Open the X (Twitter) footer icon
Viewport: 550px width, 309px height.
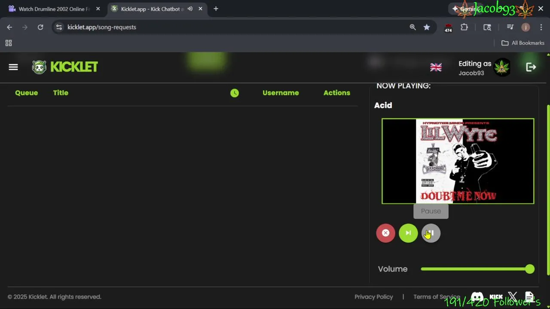(513, 297)
